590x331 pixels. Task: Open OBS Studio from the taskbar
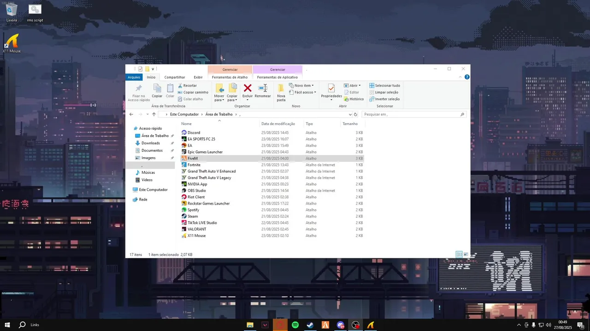click(x=355, y=325)
